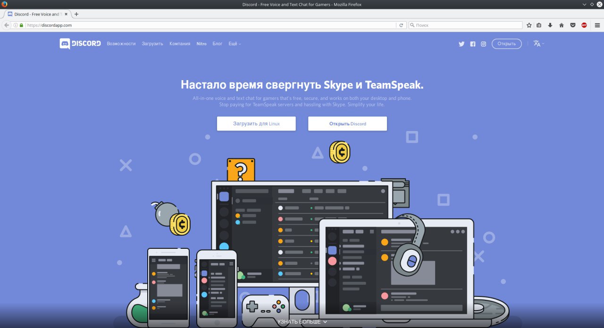Go to the Загрузить page
The width and height of the screenshot is (604, 328).
point(152,44)
